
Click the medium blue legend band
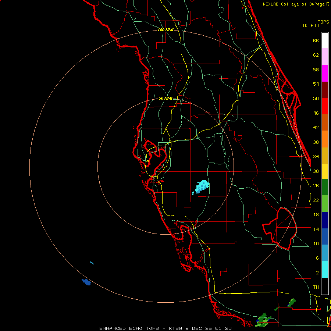(325, 236)
